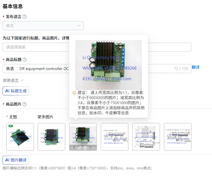The image size is (212, 177).
Task: Open help icon next to 商品标题
Action: click(x=25, y=60)
